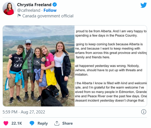151x128 pixels.
Task: Click the 22.1K likes count
Action: click(x=17, y=123)
